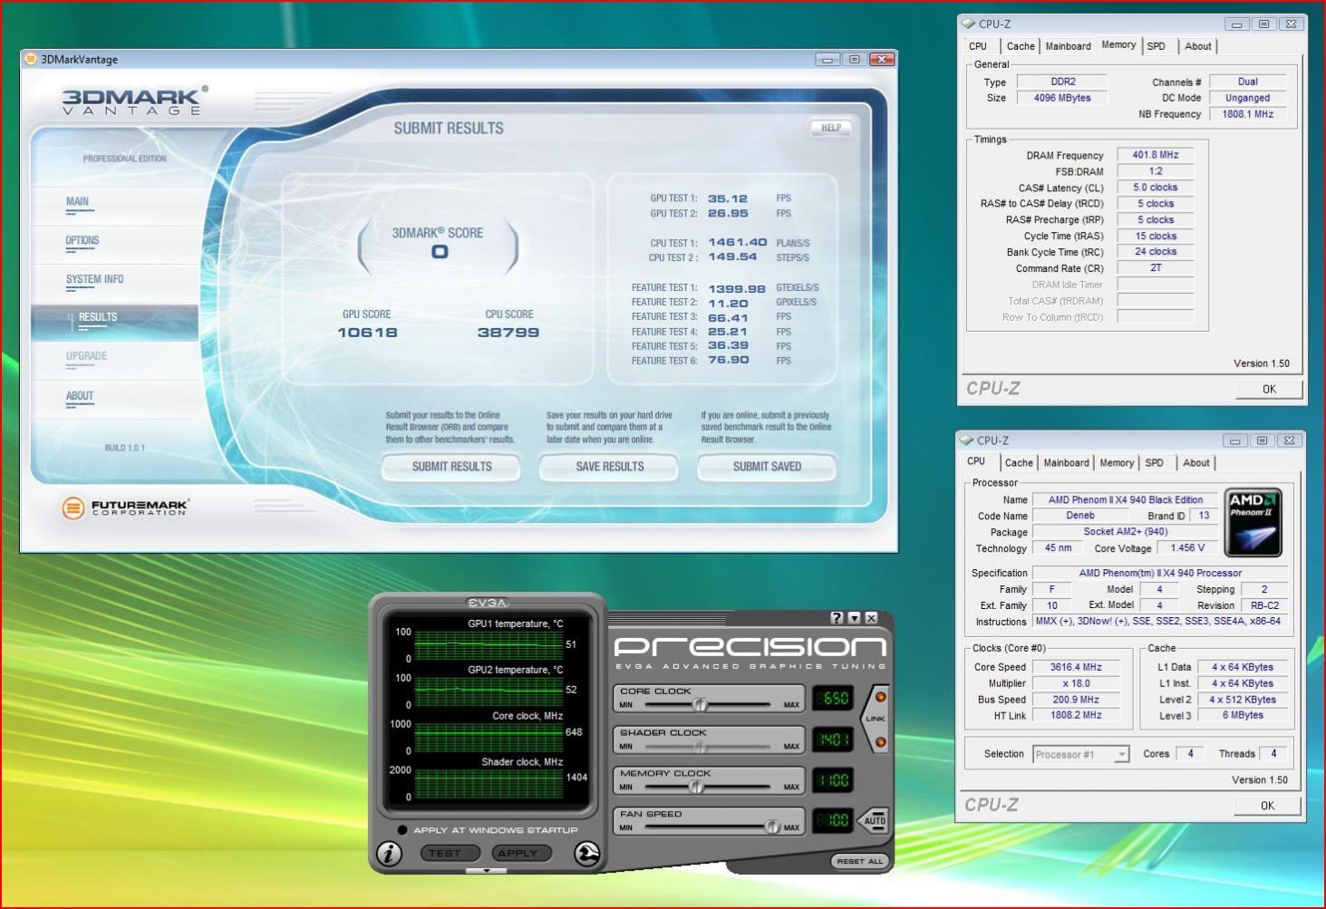This screenshot has width=1326, height=909.
Task: Toggle AUTO fan speed control
Action: pyautogui.click(x=874, y=821)
